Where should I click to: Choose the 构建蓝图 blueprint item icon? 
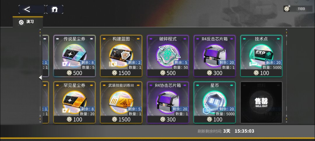pos(121,55)
